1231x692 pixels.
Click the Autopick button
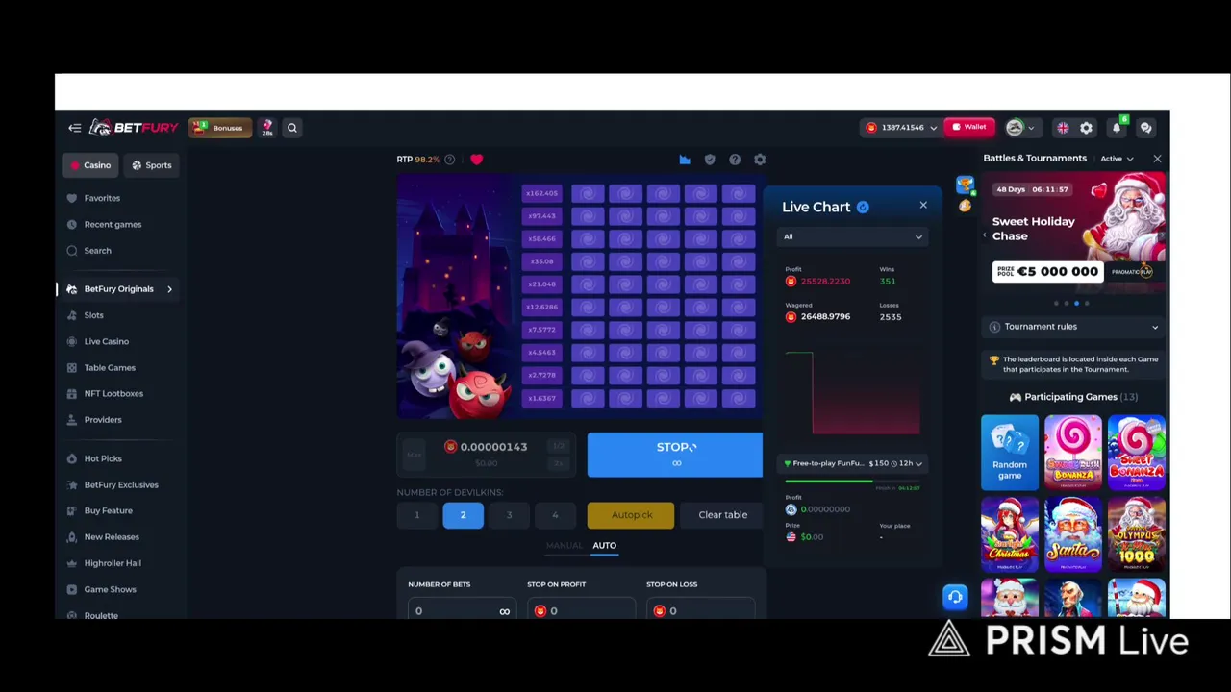coord(632,515)
